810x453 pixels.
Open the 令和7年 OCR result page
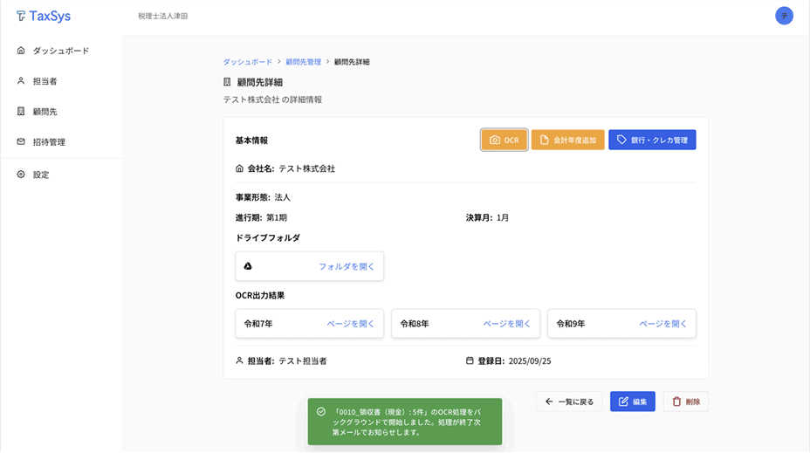351,324
